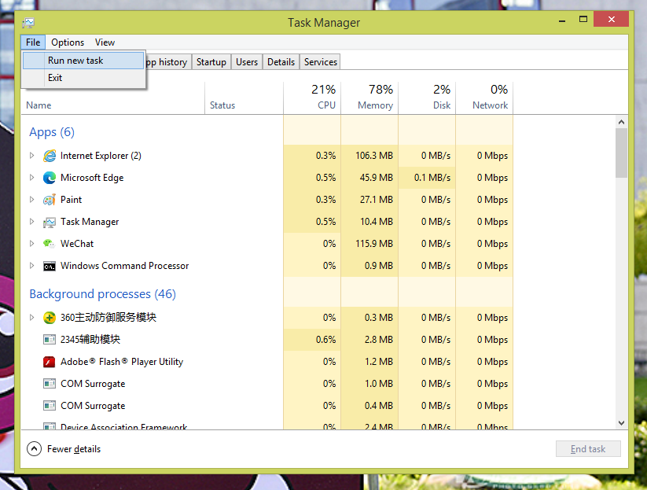Viewport: 647px width, 490px height.
Task: Expand the Internet Explorer (2) group
Action: tap(31, 156)
